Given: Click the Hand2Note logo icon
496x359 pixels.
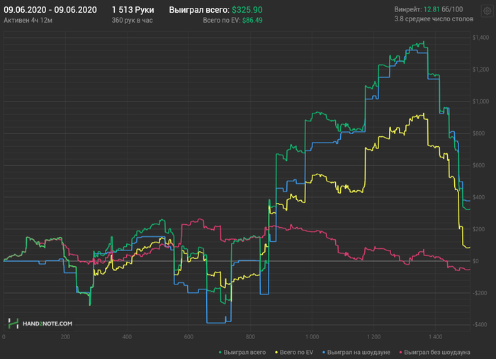Looking at the screenshot, I should coord(13,324).
